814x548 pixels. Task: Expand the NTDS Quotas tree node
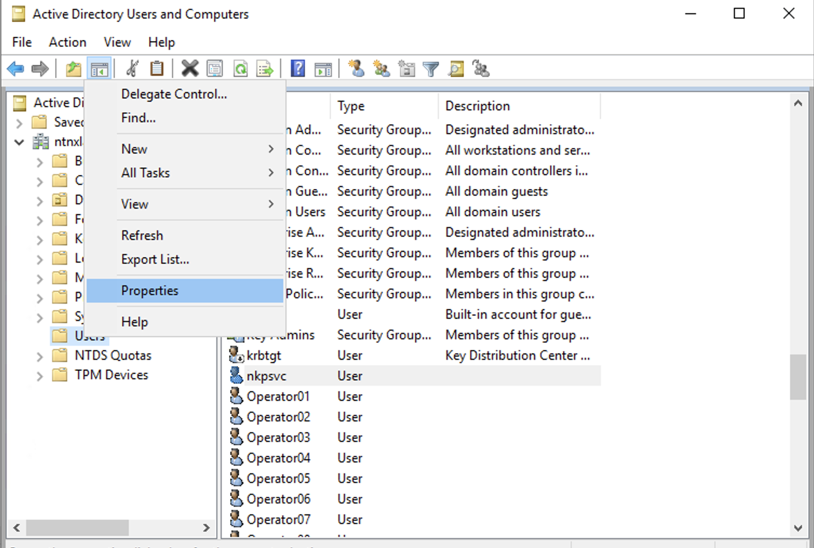[x=39, y=356]
